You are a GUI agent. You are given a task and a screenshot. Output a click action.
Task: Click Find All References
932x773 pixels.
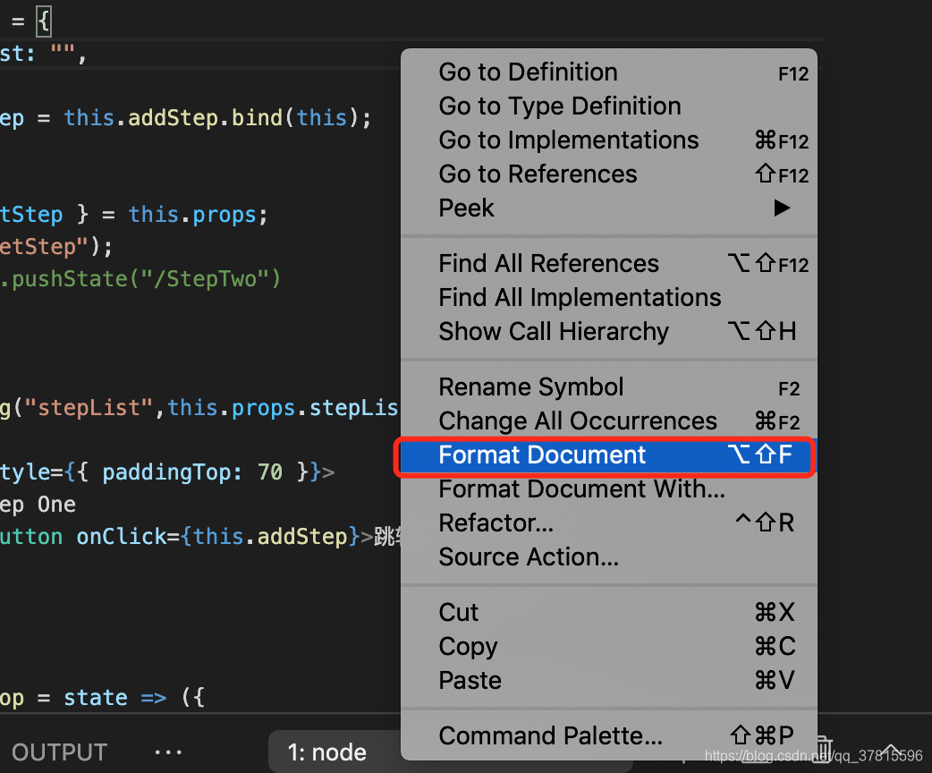548,264
